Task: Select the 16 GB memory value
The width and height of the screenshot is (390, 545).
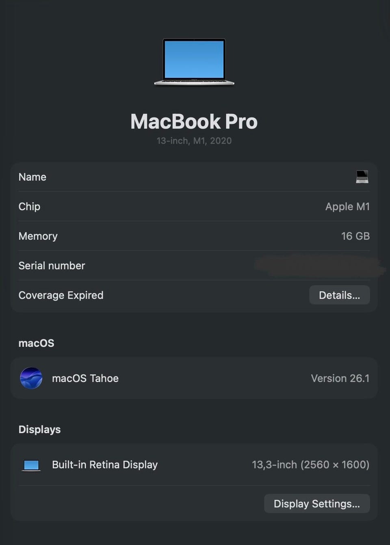Action: click(x=355, y=236)
